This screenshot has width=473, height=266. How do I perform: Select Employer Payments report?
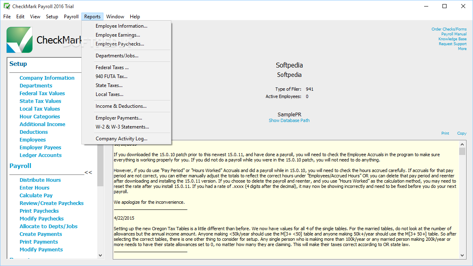127,118
